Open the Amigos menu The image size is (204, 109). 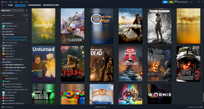(x=16, y=2)
